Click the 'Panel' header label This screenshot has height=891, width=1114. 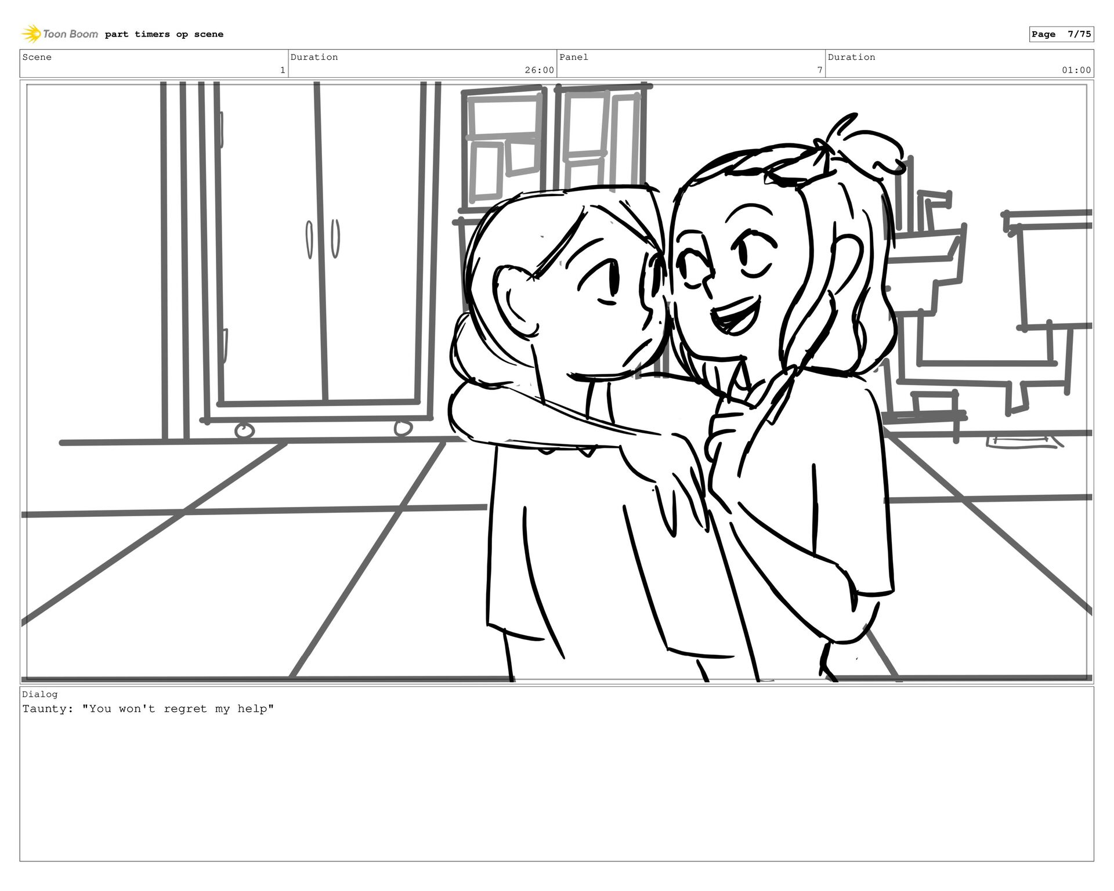(x=574, y=57)
